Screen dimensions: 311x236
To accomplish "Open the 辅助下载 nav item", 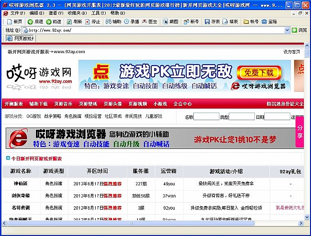I will click(x=38, y=104).
